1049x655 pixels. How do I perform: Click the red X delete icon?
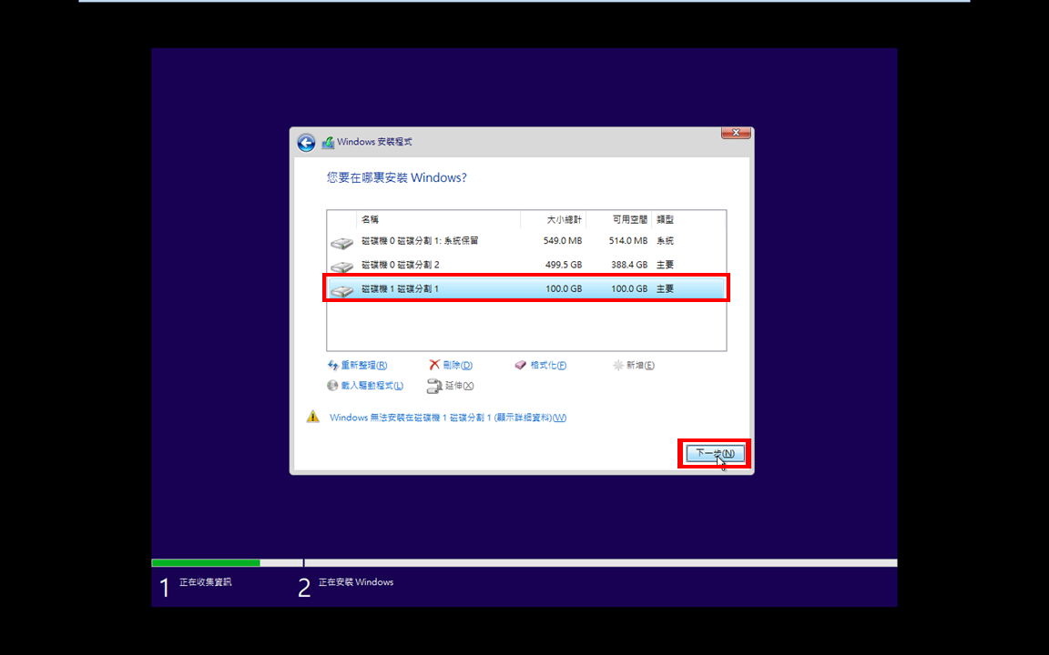(435, 365)
